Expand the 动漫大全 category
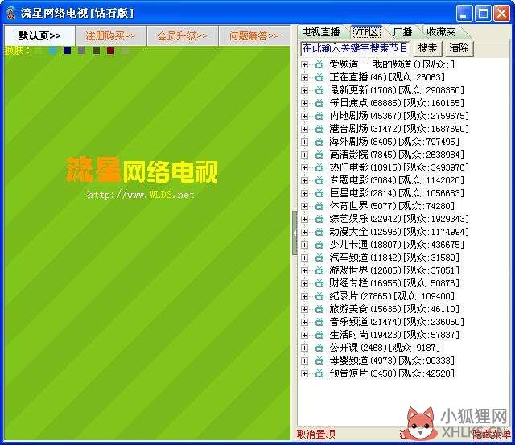515x445 pixels. (304, 232)
